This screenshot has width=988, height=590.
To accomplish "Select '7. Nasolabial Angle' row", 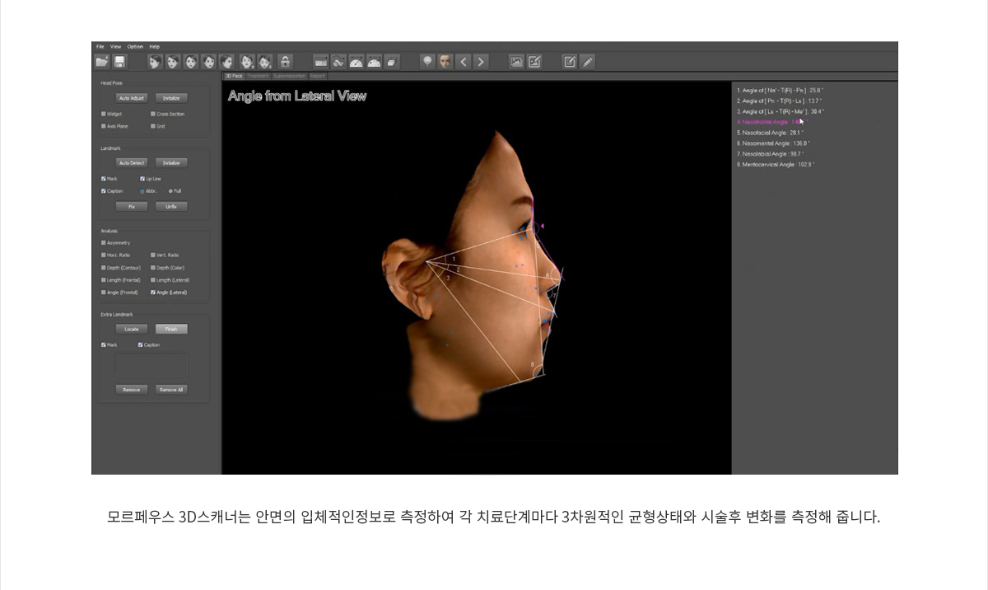I will 770,153.
